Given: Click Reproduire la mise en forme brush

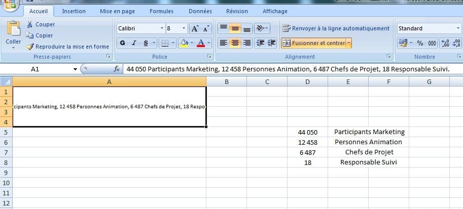Looking at the screenshot, I should coord(29,47).
